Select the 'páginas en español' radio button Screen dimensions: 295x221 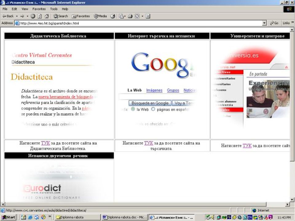(153, 109)
